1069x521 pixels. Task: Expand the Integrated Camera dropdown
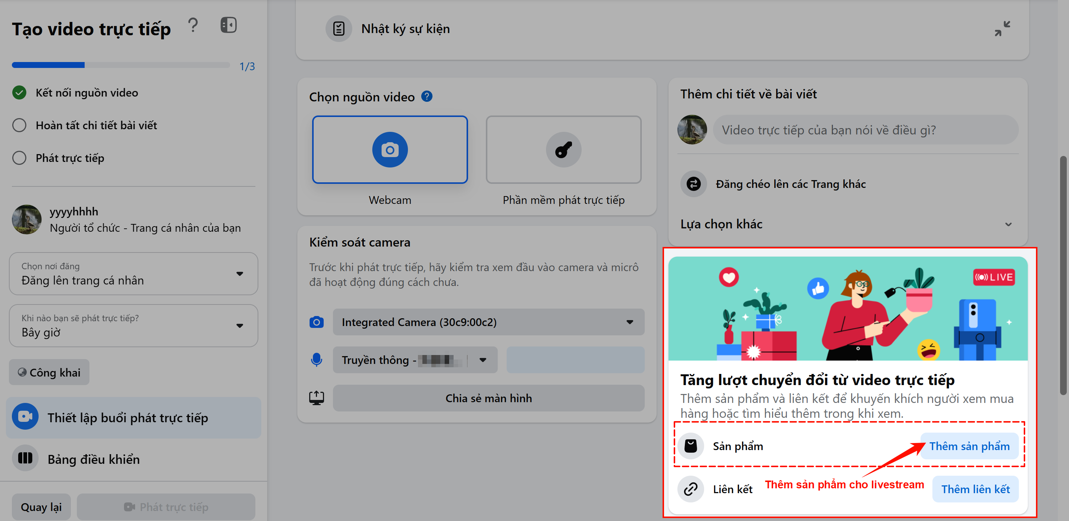(488, 322)
